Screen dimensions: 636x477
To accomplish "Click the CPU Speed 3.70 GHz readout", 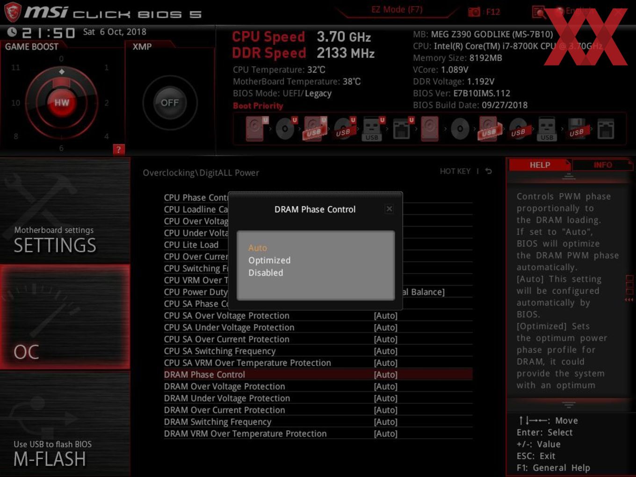I will coord(302,36).
